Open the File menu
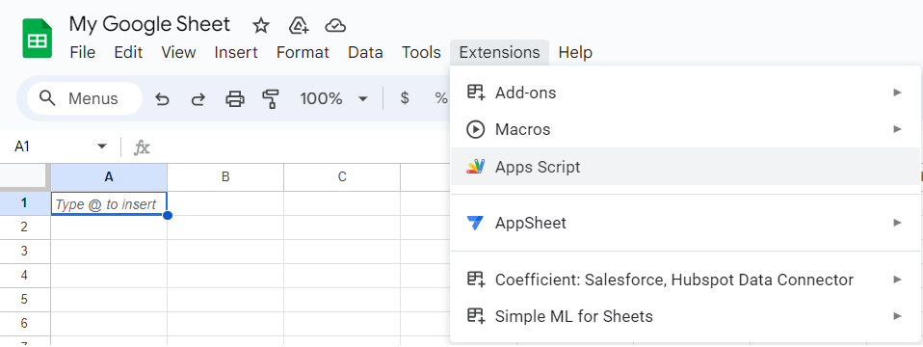 [x=83, y=52]
